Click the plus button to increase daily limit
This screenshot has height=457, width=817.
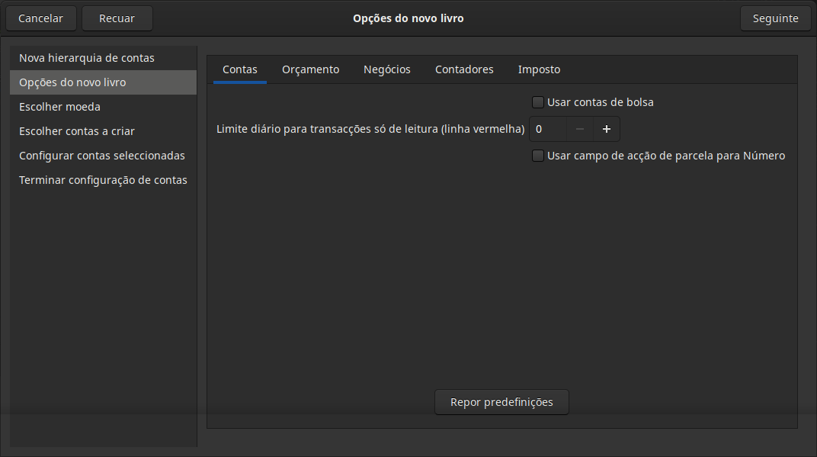point(607,130)
